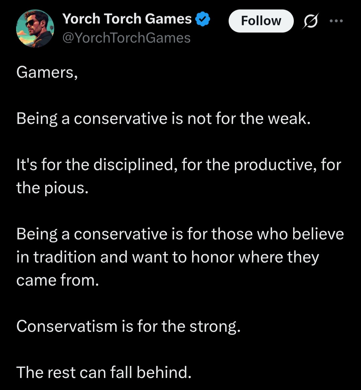Image resolution: width=361 pixels, height=390 pixels.
Task: Click the line "Conservatism is for the strong."
Action: pos(128,326)
